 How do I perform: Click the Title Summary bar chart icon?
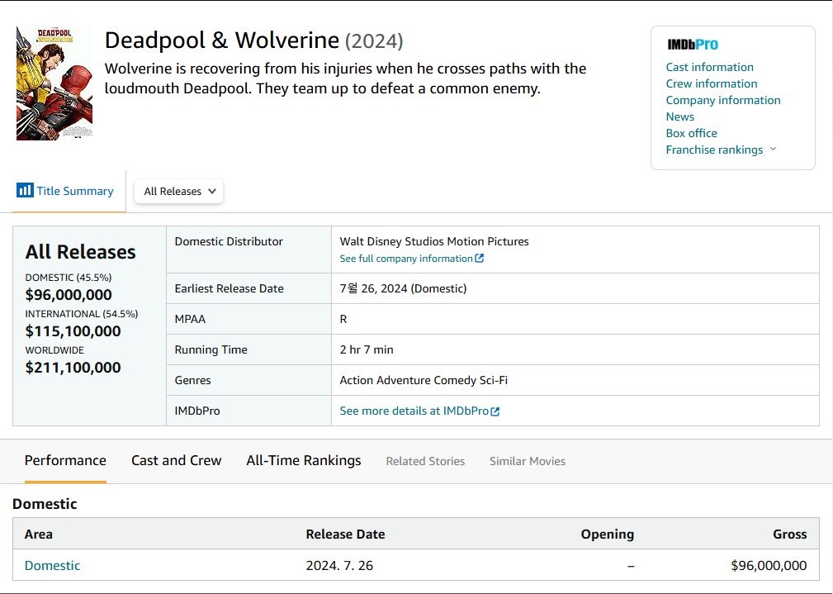point(25,191)
